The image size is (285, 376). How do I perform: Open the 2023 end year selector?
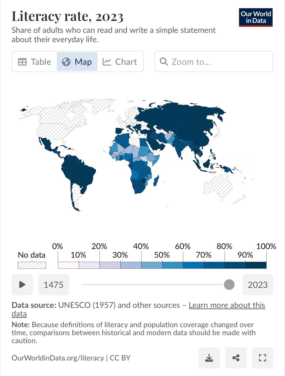pos(258,285)
